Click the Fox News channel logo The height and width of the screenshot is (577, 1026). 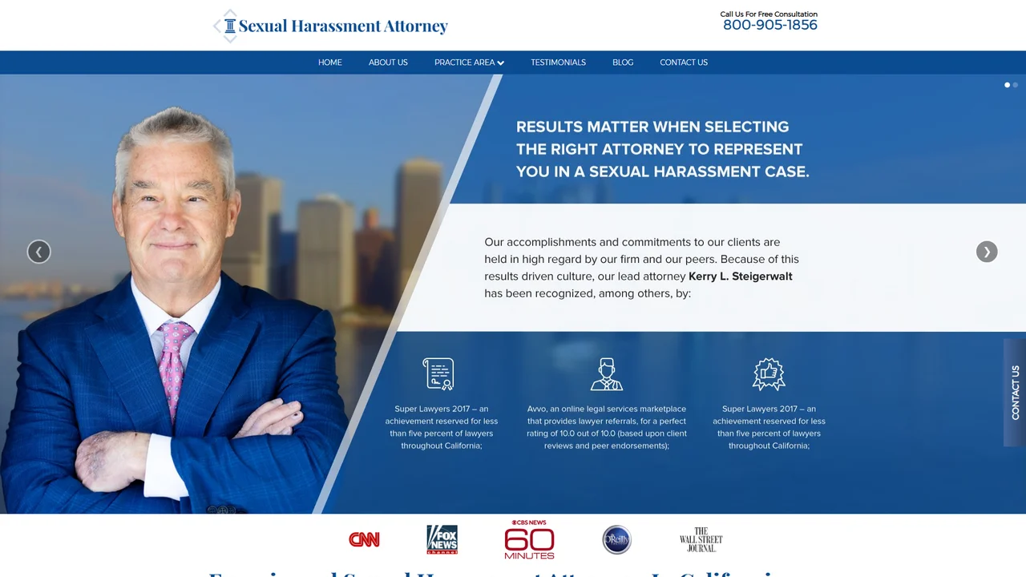442,539
